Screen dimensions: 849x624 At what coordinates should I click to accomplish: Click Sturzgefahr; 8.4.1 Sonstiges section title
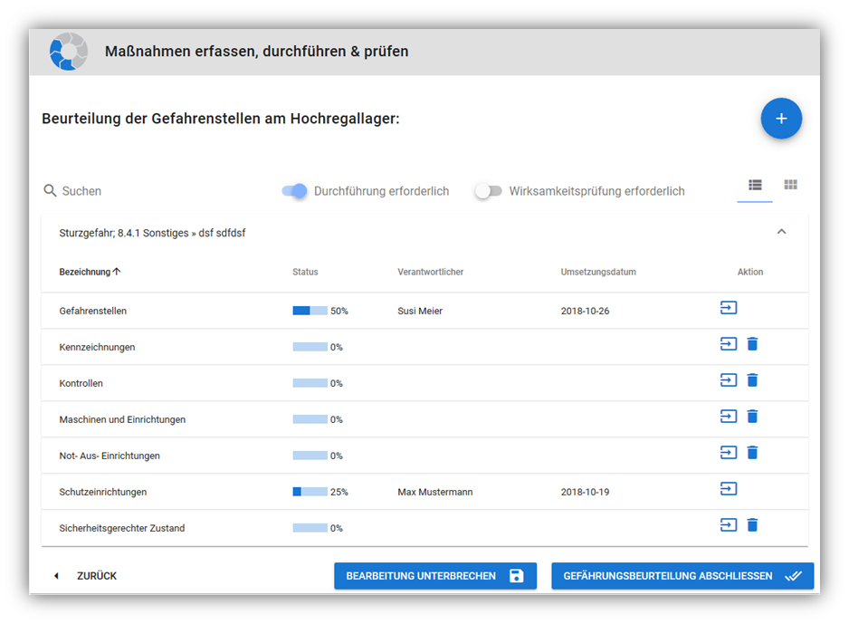152,233
